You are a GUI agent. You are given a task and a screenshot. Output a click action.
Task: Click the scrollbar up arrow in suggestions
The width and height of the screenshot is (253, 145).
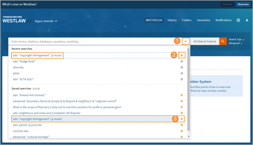pyautogui.click(x=189, y=47)
